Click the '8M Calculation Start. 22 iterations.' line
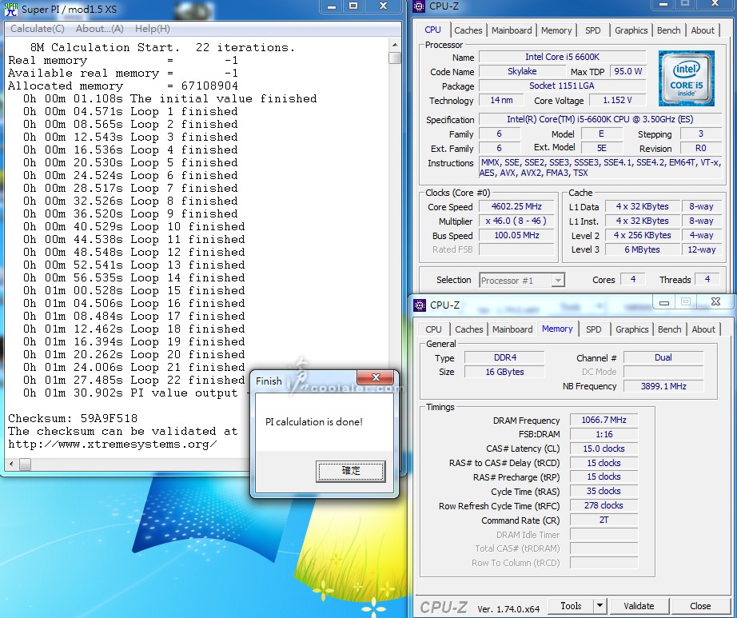737x618 pixels. pyautogui.click(x=162, y=47)
